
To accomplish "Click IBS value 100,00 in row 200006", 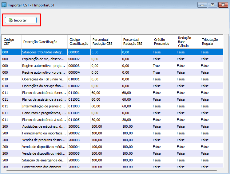I will pyautogui.click(x=128, y=160).
